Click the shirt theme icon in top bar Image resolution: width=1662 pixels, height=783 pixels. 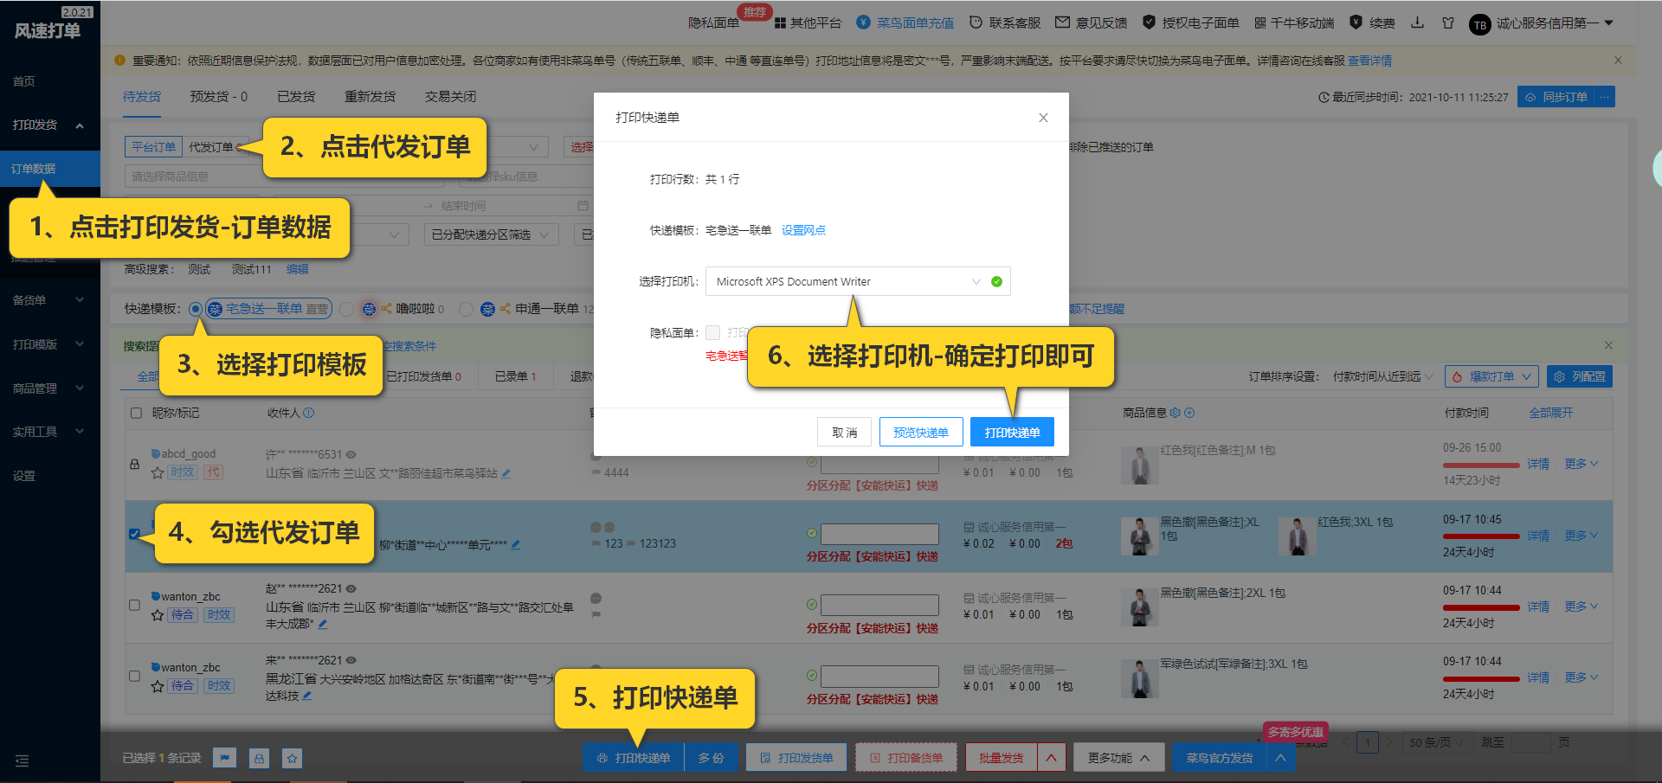[1448, 22]
